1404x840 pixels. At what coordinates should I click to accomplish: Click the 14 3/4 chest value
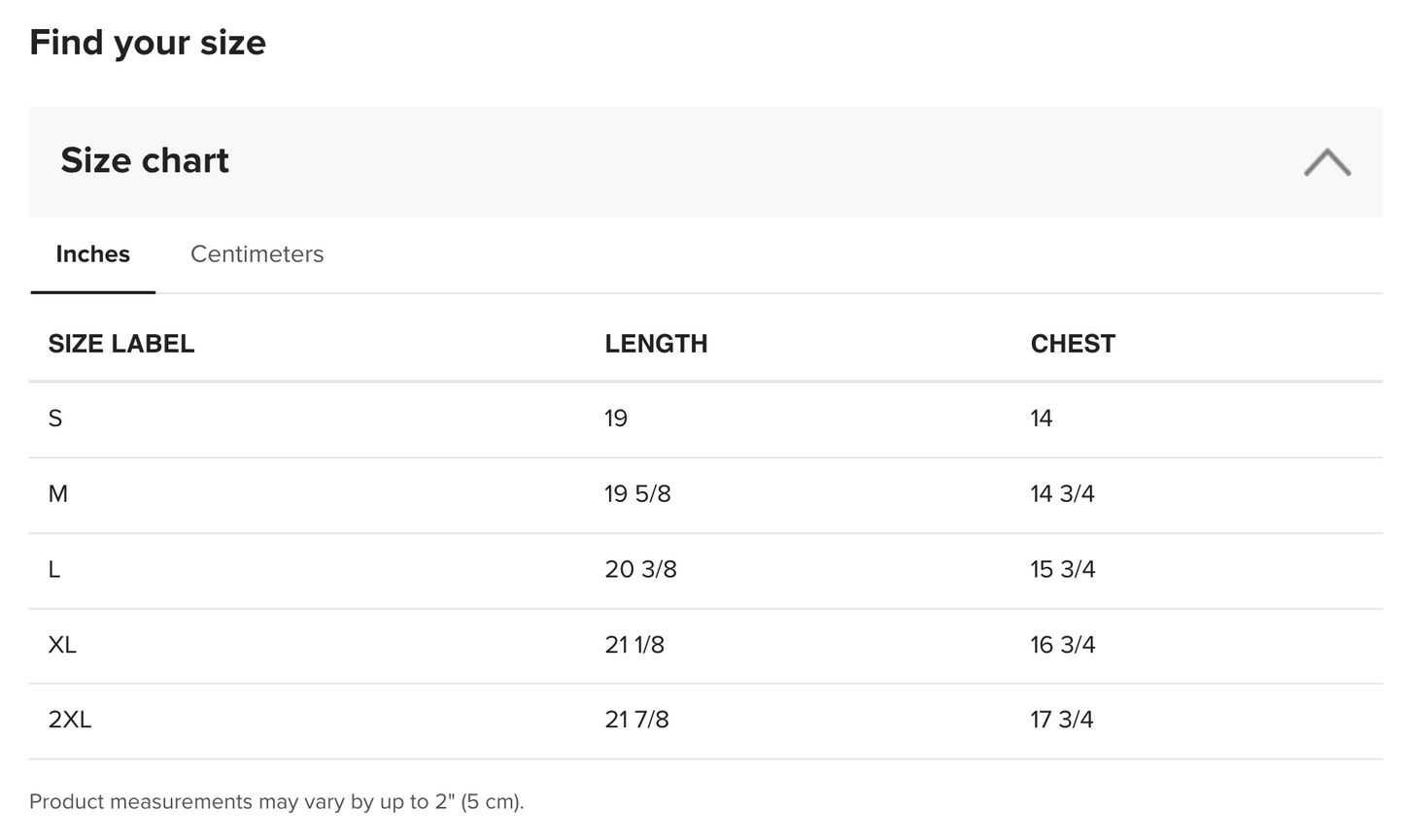pyautogui.click(x=1062, y=494)
